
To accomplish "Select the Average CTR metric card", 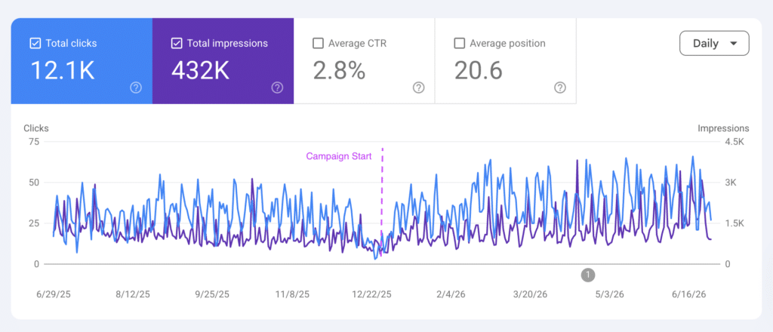I will pyautogui.click(x=365, y=61).
